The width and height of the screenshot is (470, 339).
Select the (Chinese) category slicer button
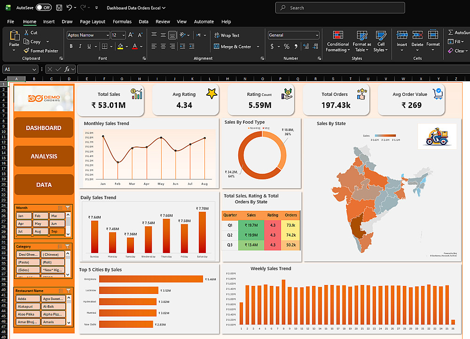(53, 254)
